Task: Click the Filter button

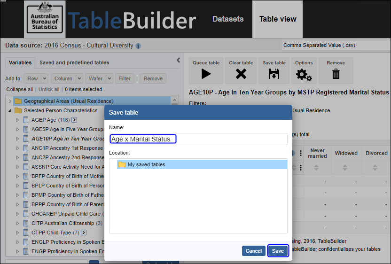Action: 125,78
